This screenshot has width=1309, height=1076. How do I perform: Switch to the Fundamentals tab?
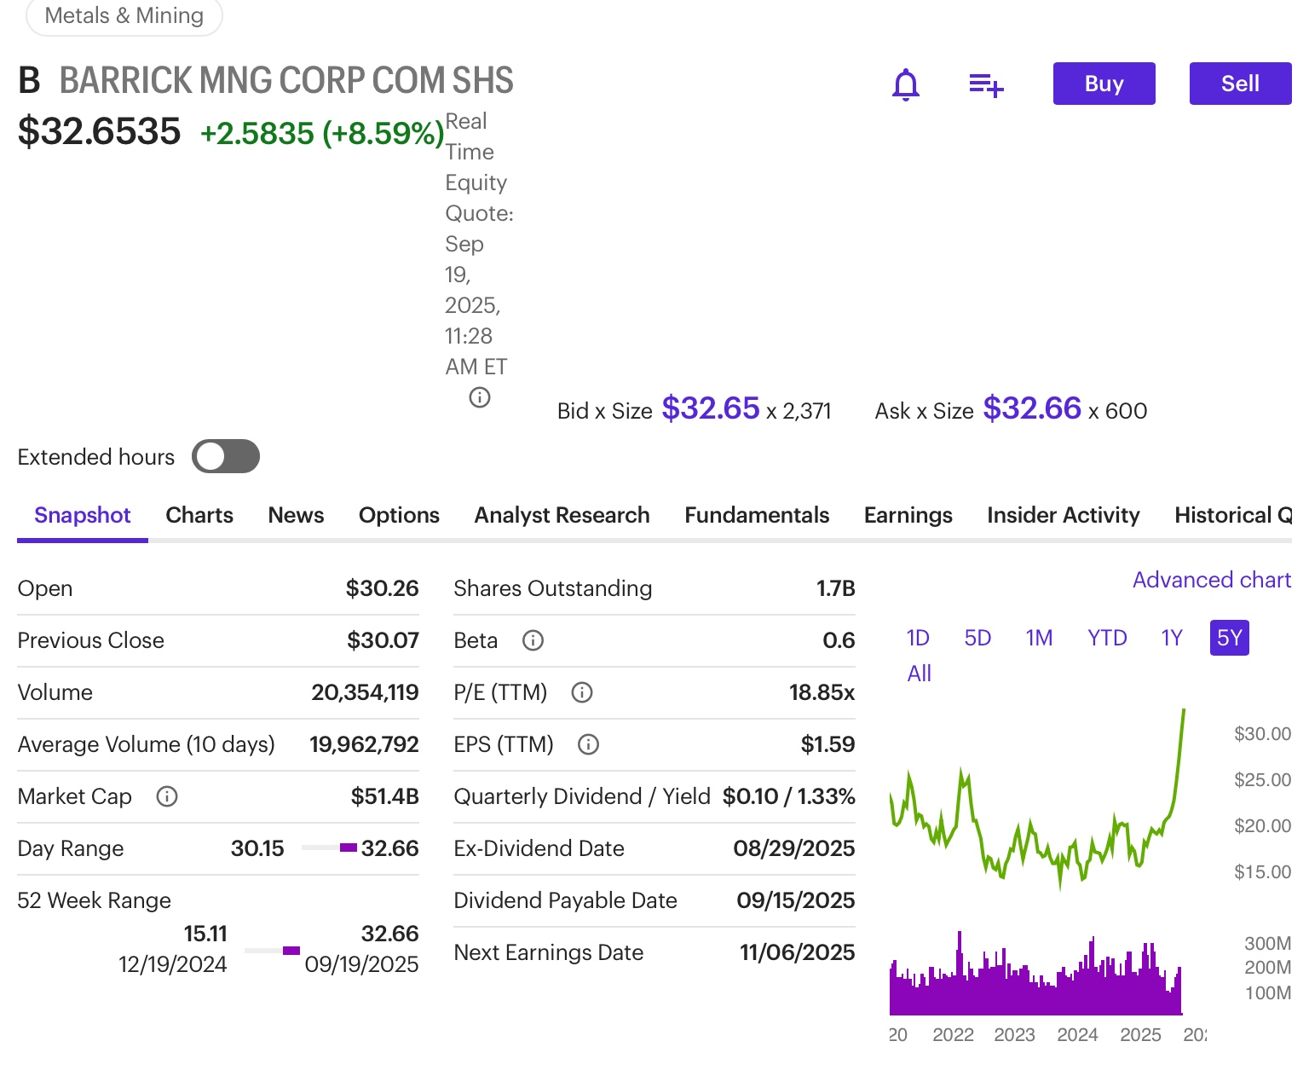tap(757, 515)
